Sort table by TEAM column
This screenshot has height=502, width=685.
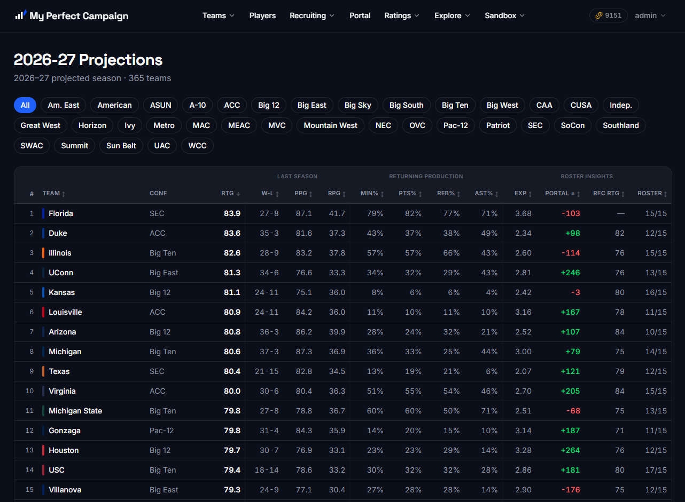click(x=54, y=193)
